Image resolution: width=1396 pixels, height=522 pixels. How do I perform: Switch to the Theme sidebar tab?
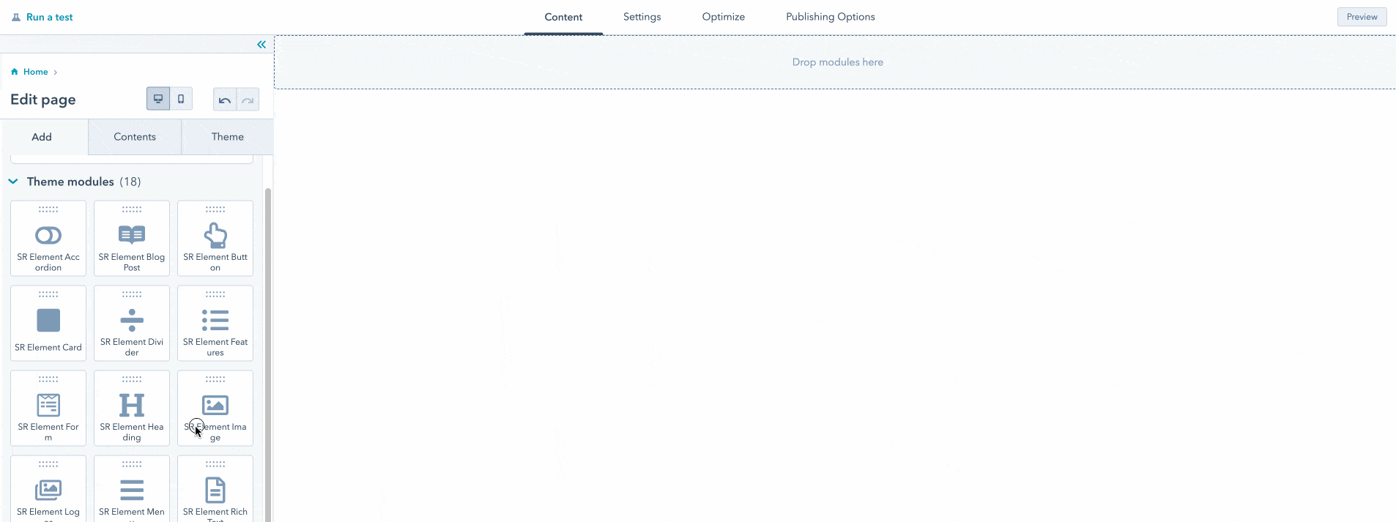coord(228,137)
